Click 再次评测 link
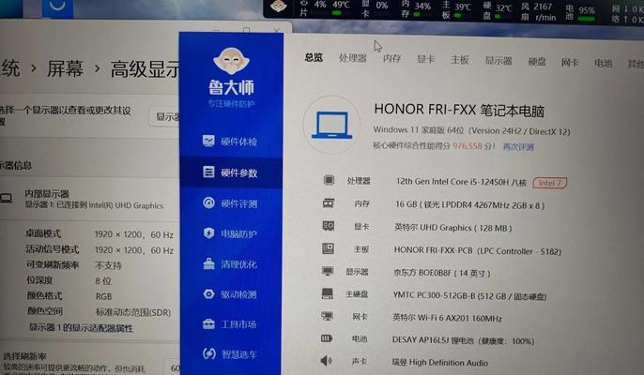The image size is (644, 375). [x=518, y=147]
